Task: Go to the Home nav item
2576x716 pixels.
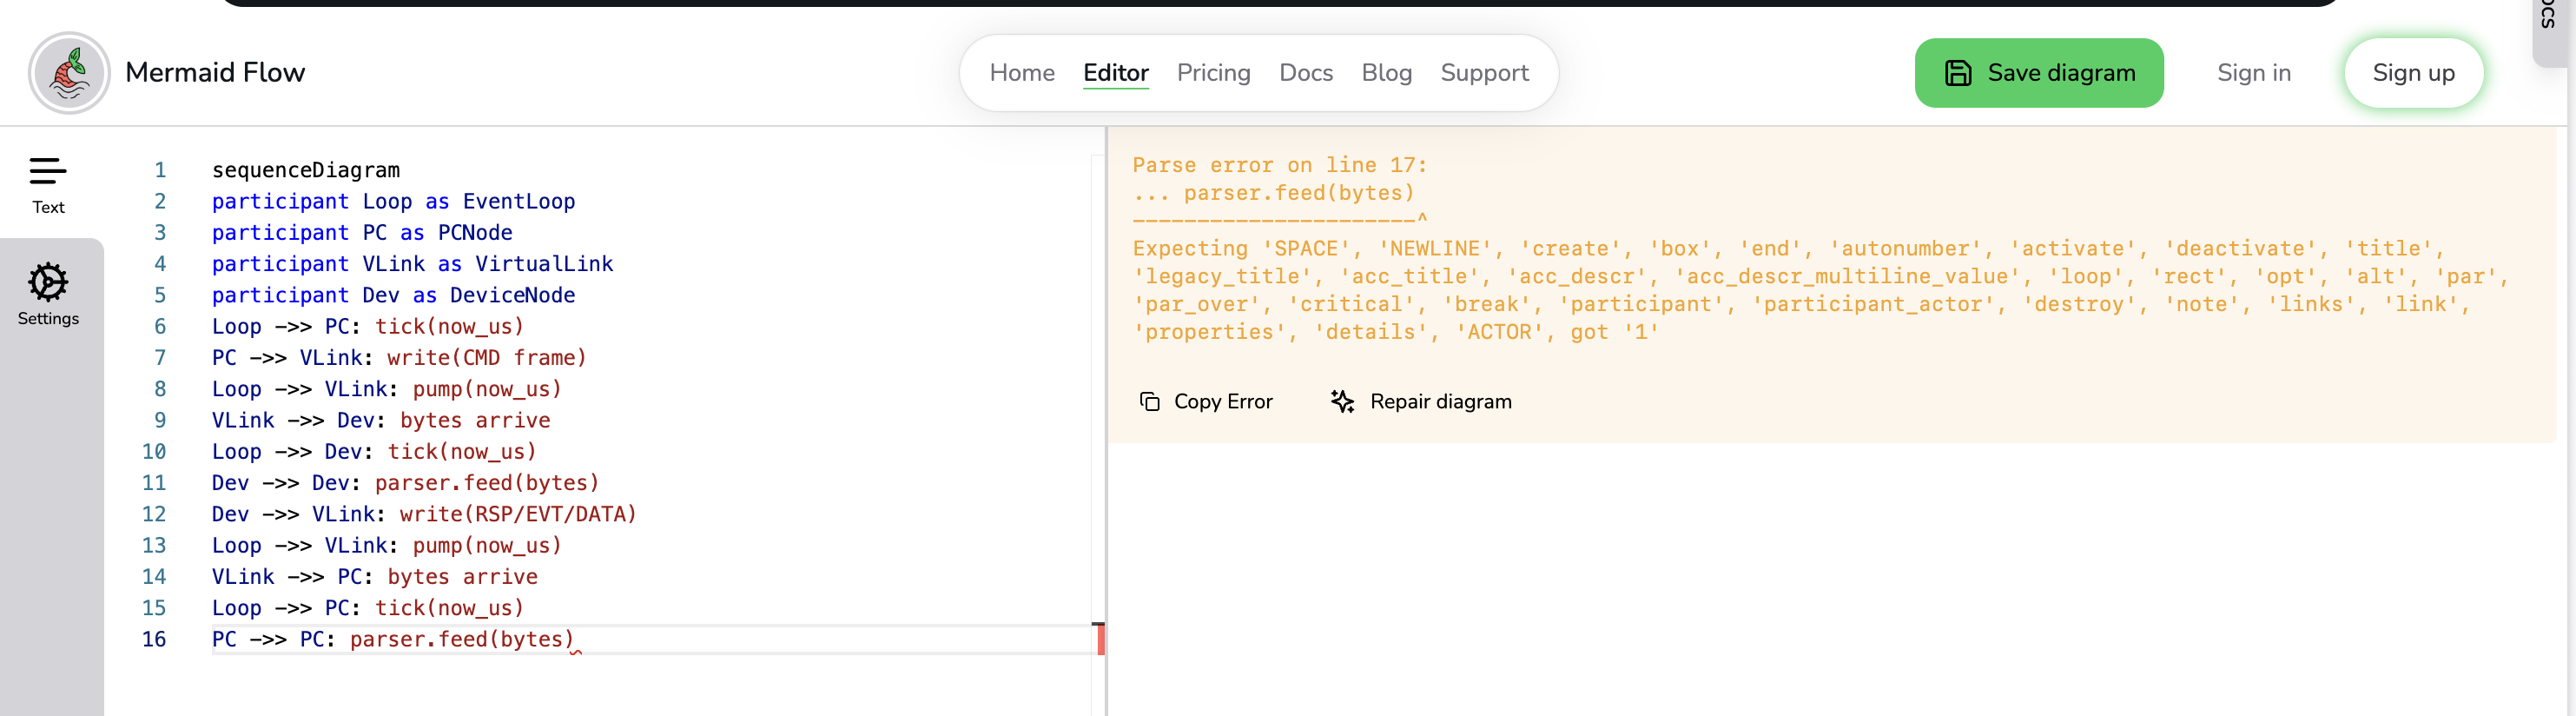Action: pos(1021,73)
